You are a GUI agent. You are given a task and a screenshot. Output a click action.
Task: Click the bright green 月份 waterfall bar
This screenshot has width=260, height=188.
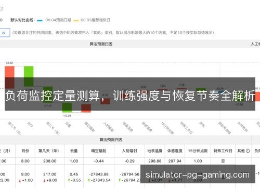[29, 76]
